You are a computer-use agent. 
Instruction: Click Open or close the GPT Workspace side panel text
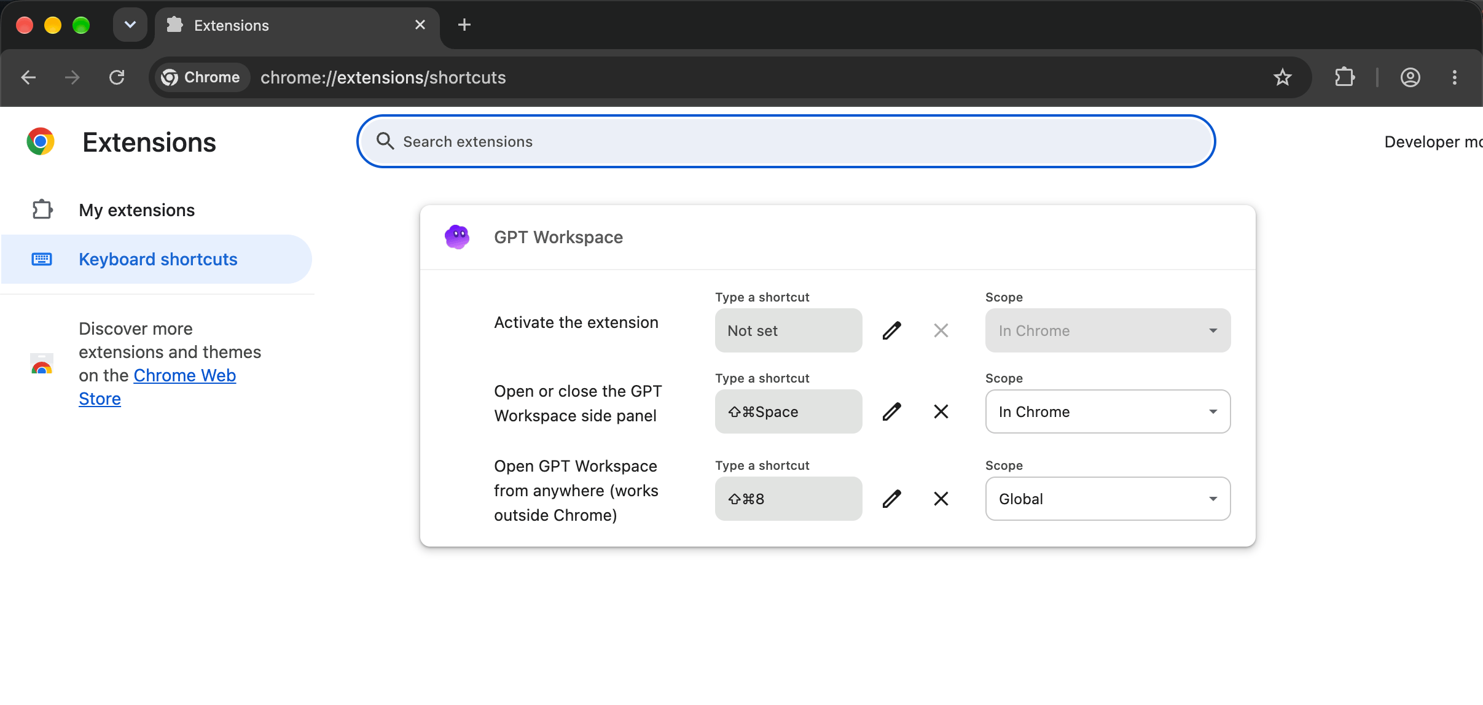coord(577,403)
